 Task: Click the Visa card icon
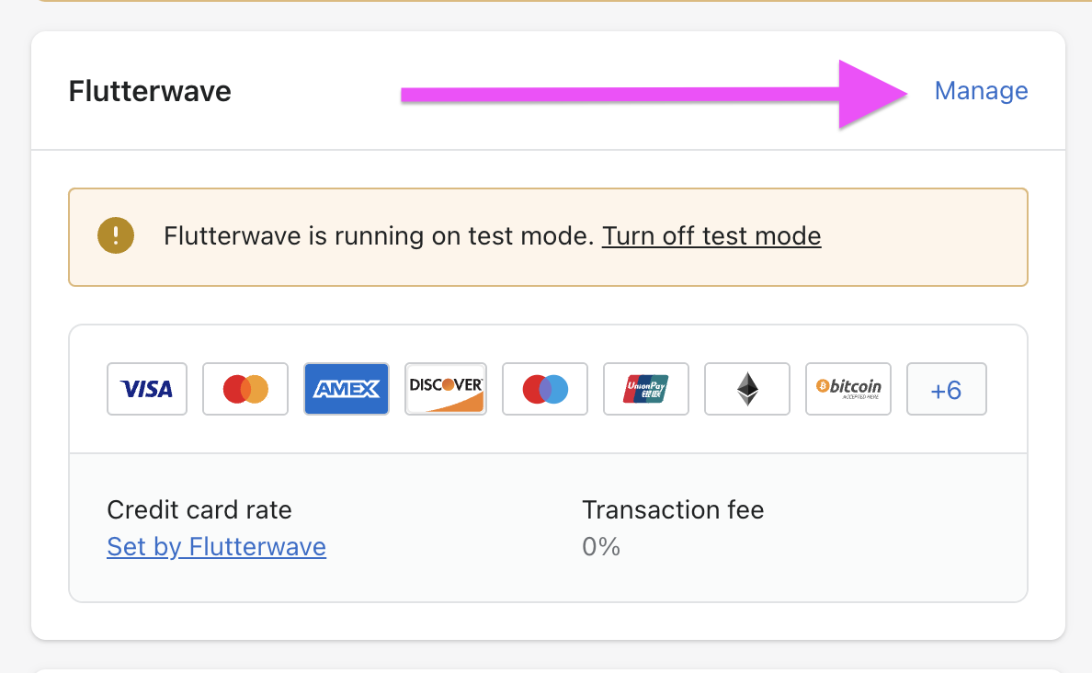[147, 389]
